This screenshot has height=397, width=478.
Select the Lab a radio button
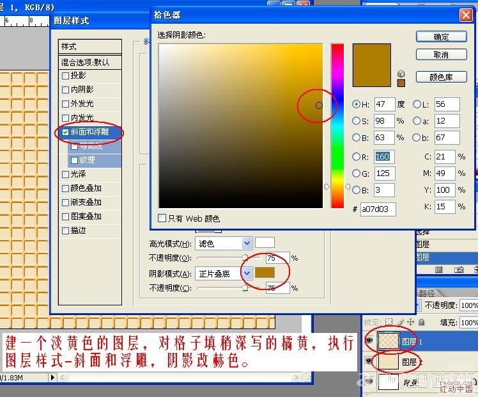(417, 120)
